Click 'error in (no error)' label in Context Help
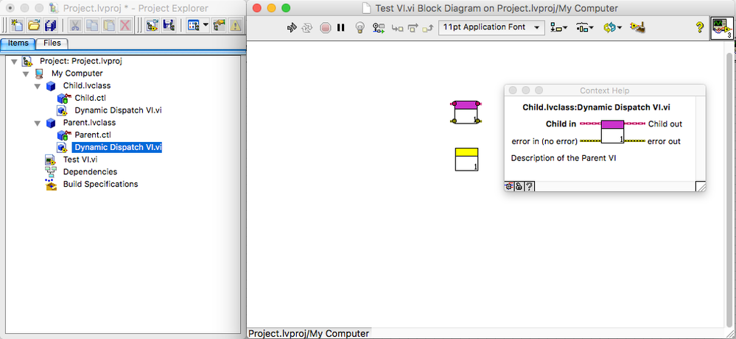The width and height of the screenshot is (736, 339). point(544,141)
